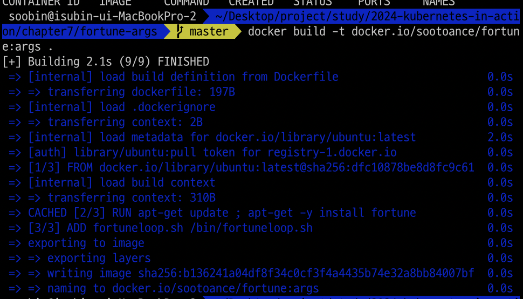Click '[internal] load .dockerignore' line
523x299 pixels.
click(112, 107)
